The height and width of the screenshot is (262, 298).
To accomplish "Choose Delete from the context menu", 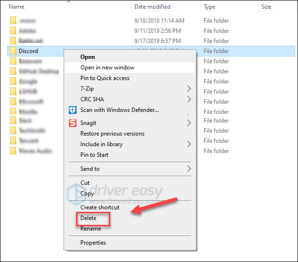I will [89, 218].
